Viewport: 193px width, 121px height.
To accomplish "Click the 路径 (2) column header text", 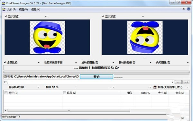I will pyautogui.click(x=71, y=93).
